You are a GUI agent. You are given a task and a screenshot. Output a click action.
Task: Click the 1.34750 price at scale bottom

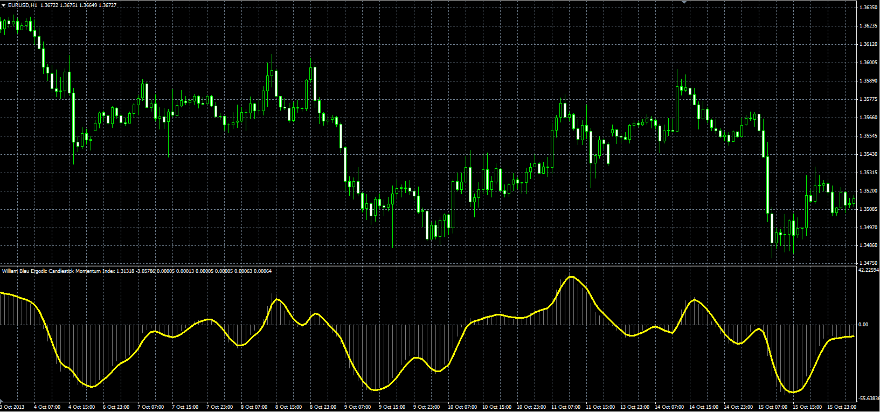tap(867, 263)
